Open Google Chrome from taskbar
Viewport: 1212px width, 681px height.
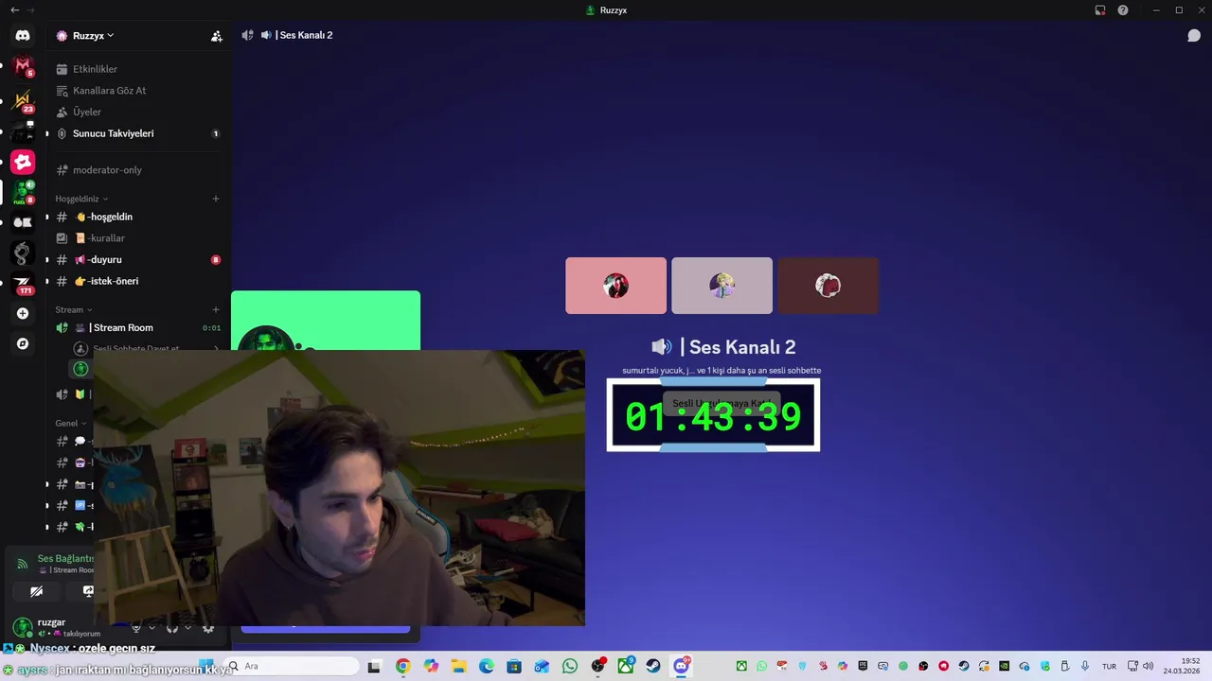click(x=402, y=667)
